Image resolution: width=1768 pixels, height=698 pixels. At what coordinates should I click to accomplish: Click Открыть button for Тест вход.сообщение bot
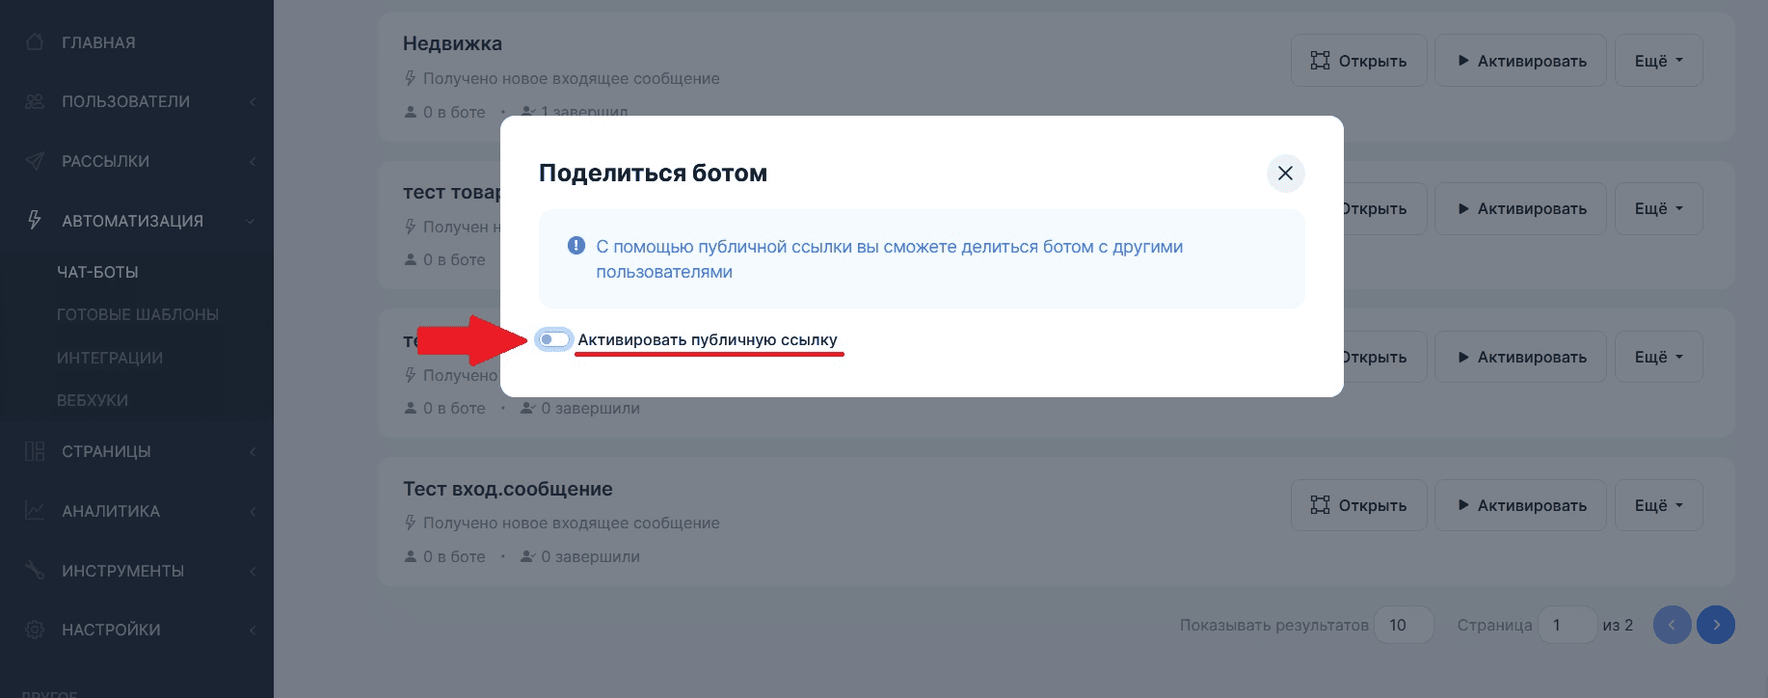(x=1358, y=505)
